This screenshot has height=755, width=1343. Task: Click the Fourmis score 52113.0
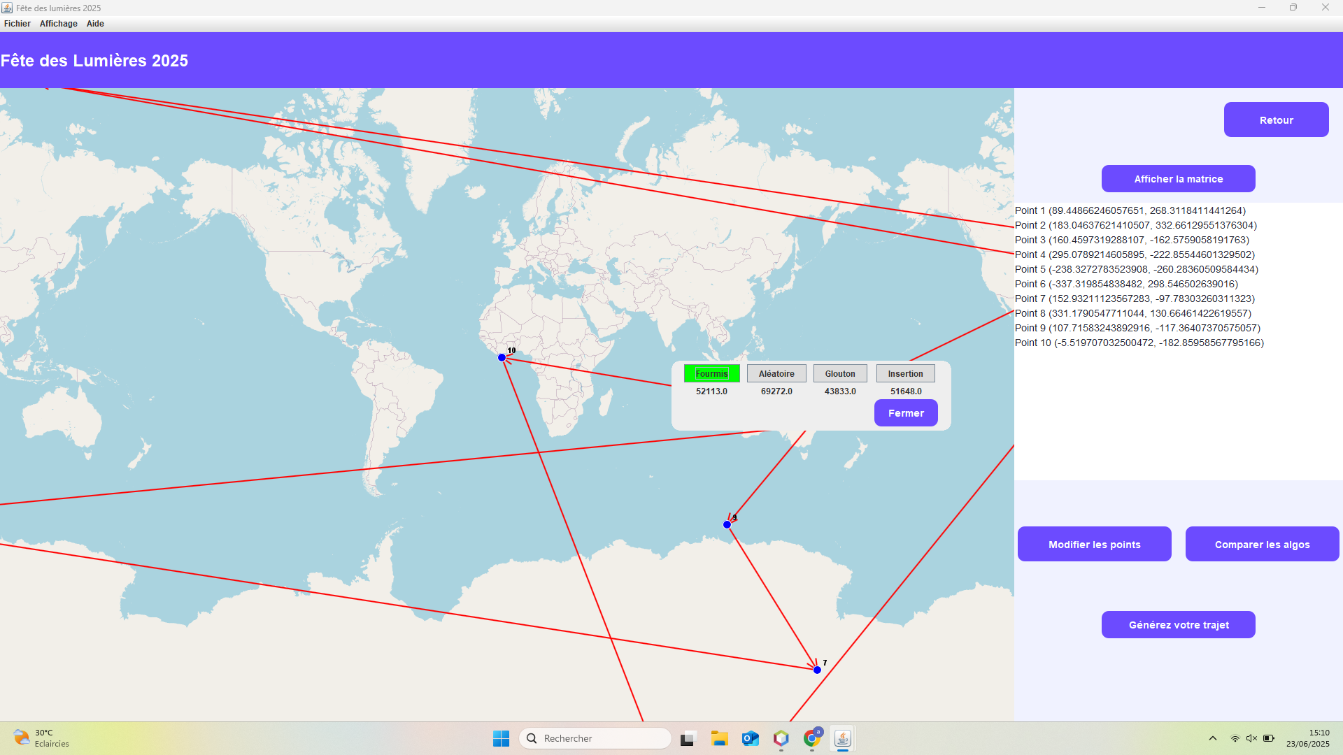coord(711,391)
